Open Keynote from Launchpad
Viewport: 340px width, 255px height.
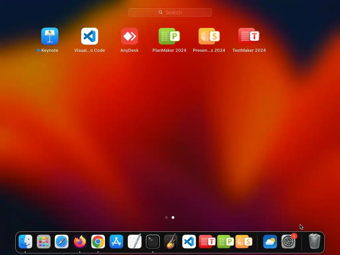pos(50,36)
